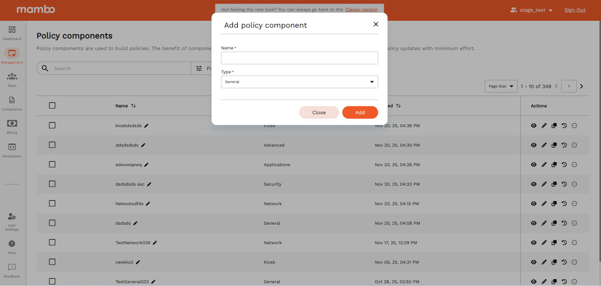The width and height of the screenshot is (601, 286).
Task: Open the Developers section
Action: click(12, 149)
